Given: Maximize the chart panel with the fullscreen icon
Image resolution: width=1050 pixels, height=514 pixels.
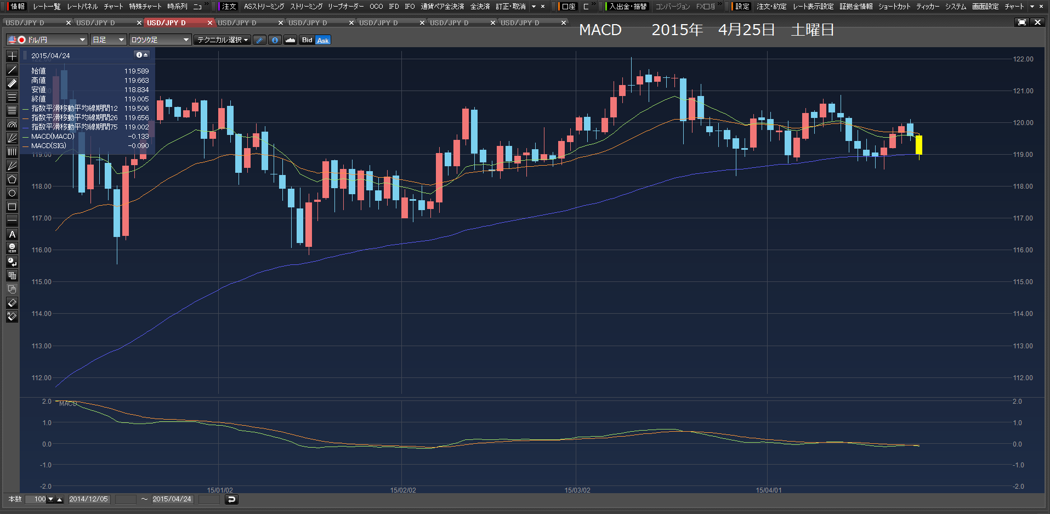Looking at the screenshot, I should point(1022,22).
